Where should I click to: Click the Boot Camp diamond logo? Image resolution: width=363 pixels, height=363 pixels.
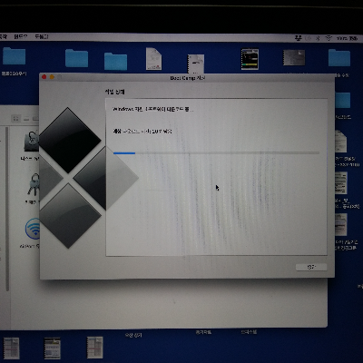coord(89,178)
